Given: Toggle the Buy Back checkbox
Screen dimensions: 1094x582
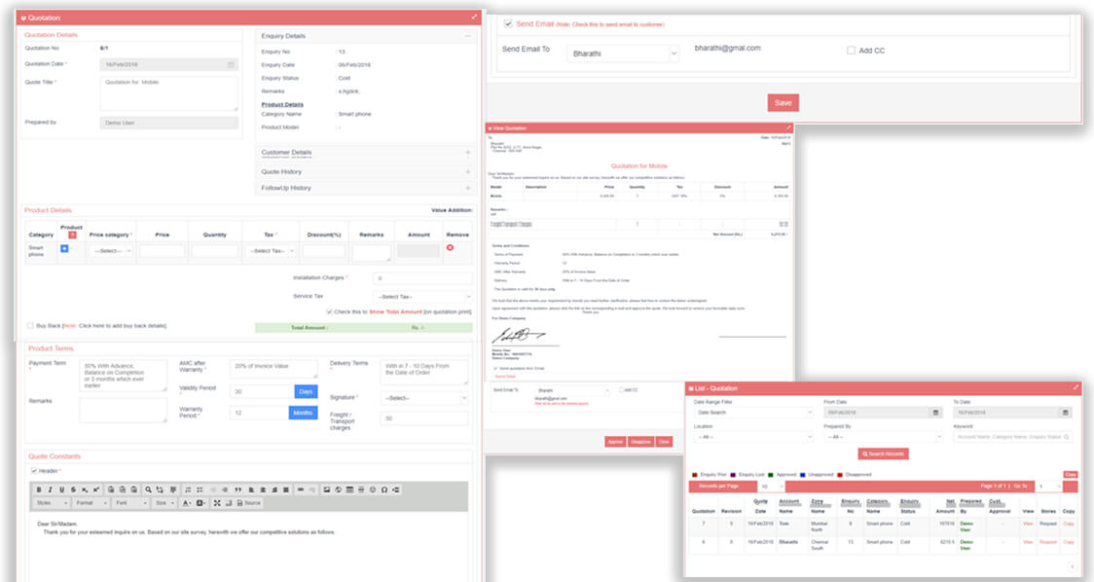Looking at the screenshot, I should (x=30, y=325).
